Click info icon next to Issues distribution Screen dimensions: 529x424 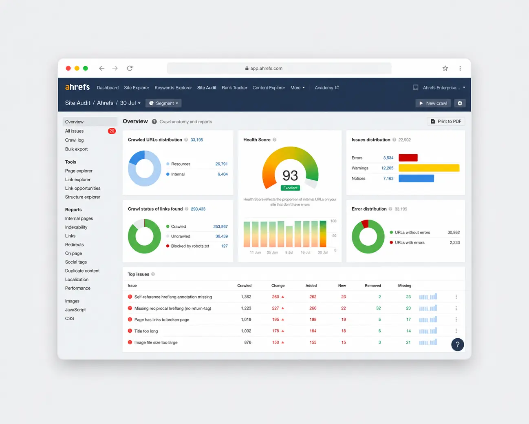pos(394,140)
